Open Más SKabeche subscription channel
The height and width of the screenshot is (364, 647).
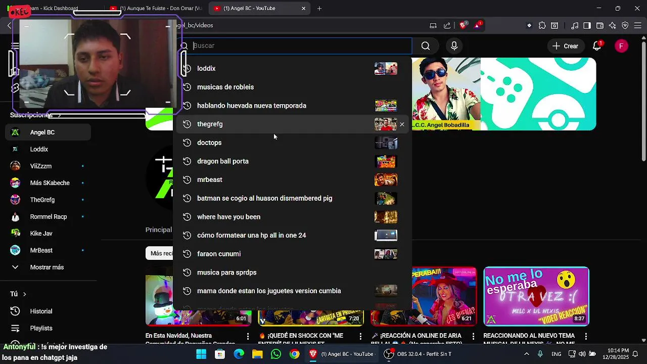(48, 183)
